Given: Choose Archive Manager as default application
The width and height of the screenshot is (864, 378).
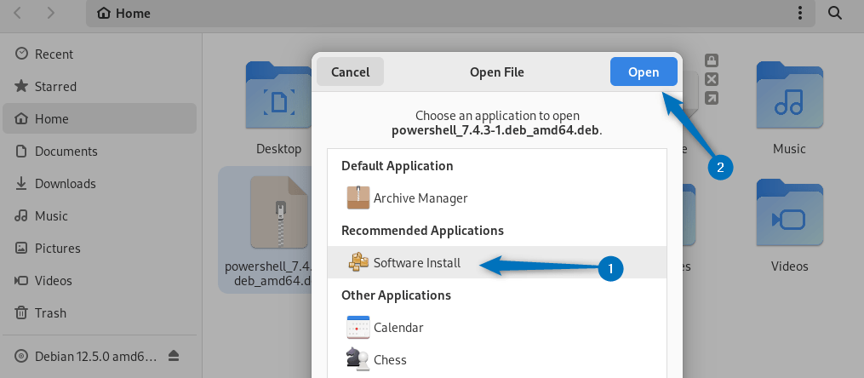Looking at the screenshot, I should pyautogui.click(x=420, y=198).
